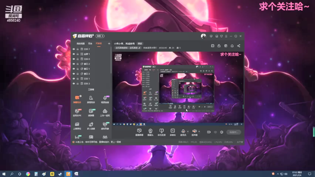
Task: Click the CPU usage status entry
Action: [218, 142]
